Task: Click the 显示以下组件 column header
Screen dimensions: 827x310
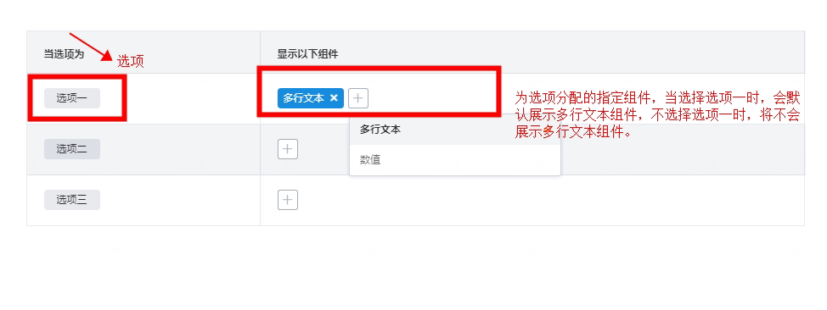Action: [307, 53]
